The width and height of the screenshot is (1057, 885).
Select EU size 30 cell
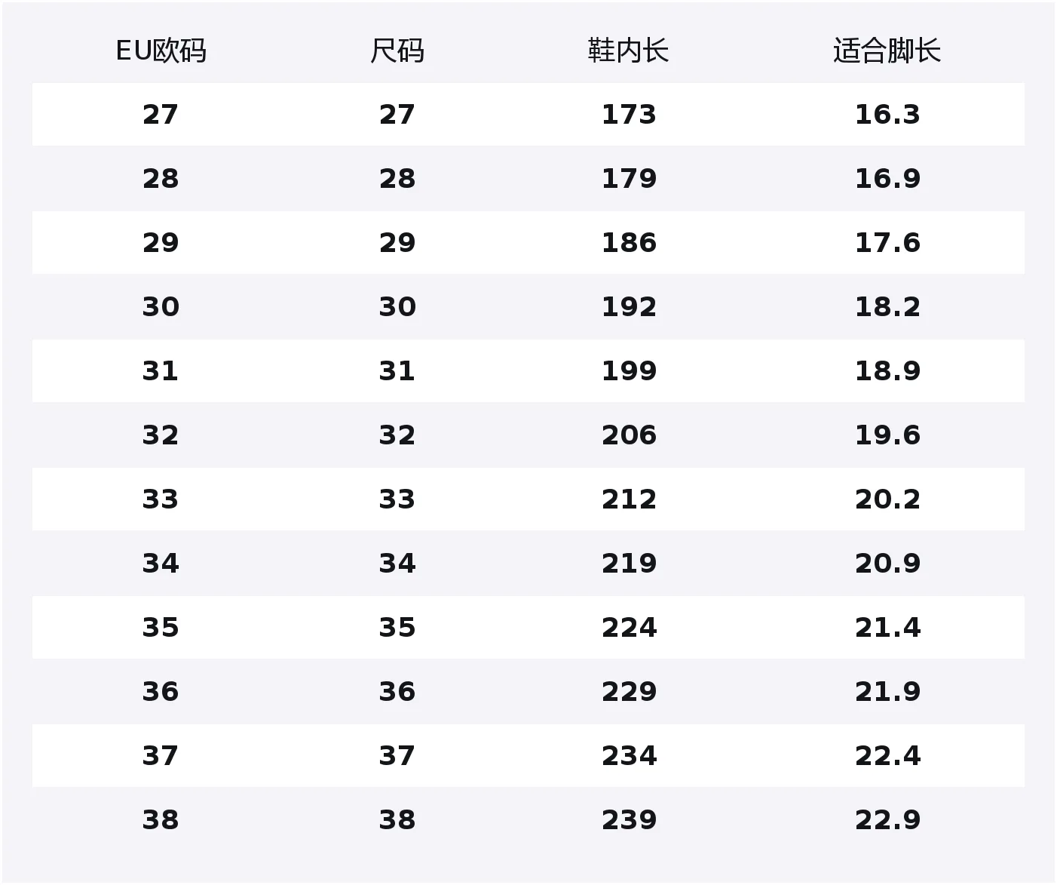tap(161, 307)
